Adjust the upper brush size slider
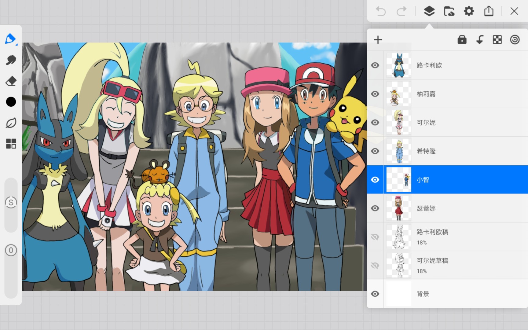 [x=11, y=205]
